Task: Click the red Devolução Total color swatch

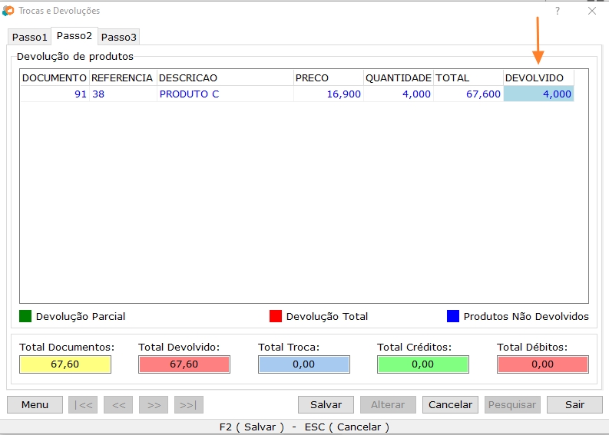Action: (x=276, y=316)
